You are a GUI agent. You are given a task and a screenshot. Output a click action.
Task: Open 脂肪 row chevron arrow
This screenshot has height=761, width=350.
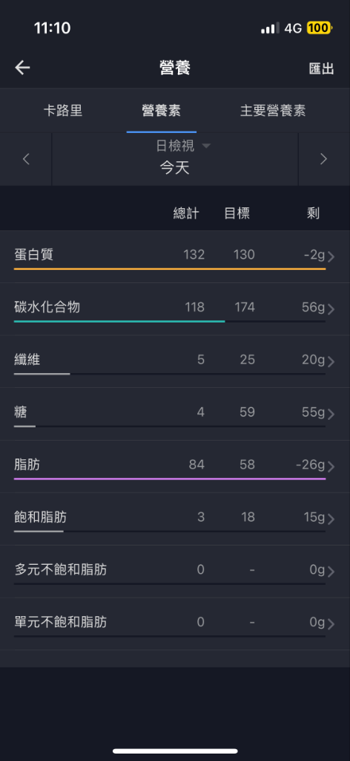click(x=331, y=467)
